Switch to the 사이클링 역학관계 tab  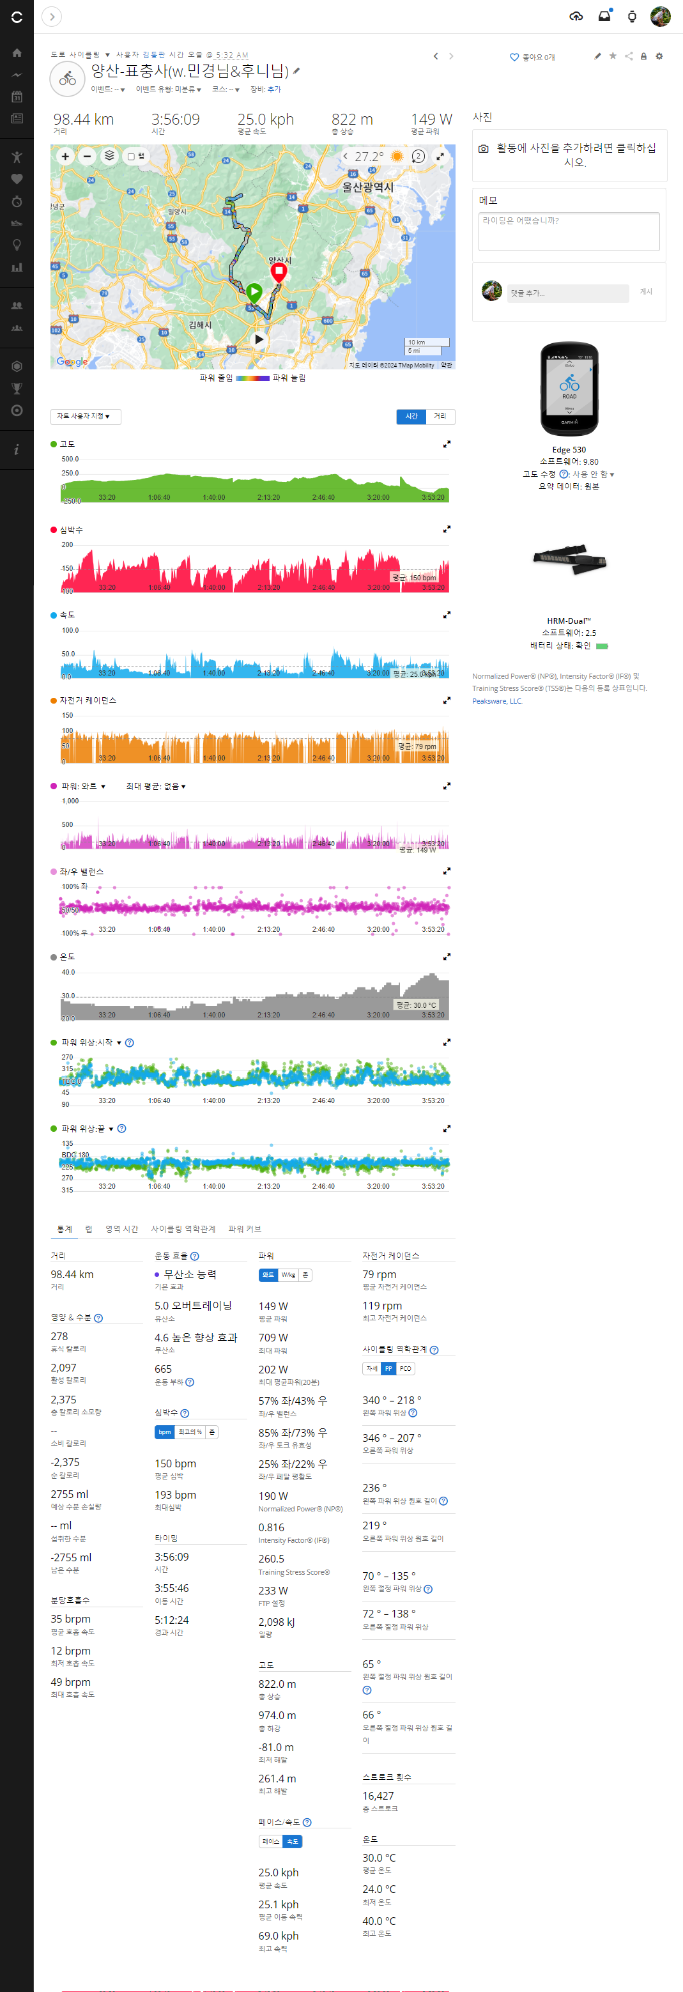[x=183, y=1230]
